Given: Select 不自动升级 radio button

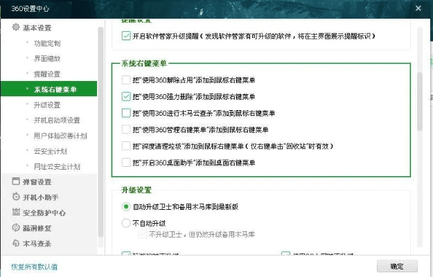Looking at the screenshot, I should [126, 223].
